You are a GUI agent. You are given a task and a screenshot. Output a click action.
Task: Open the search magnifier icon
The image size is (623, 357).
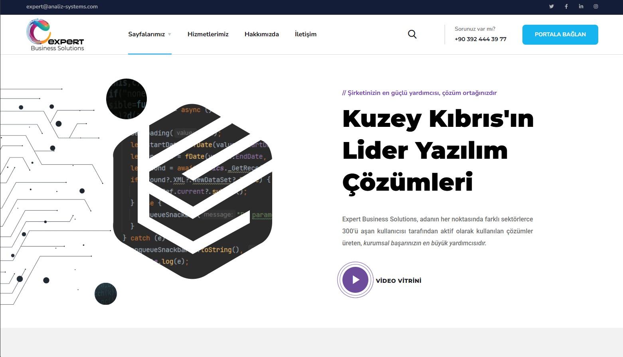pos(412,34)
